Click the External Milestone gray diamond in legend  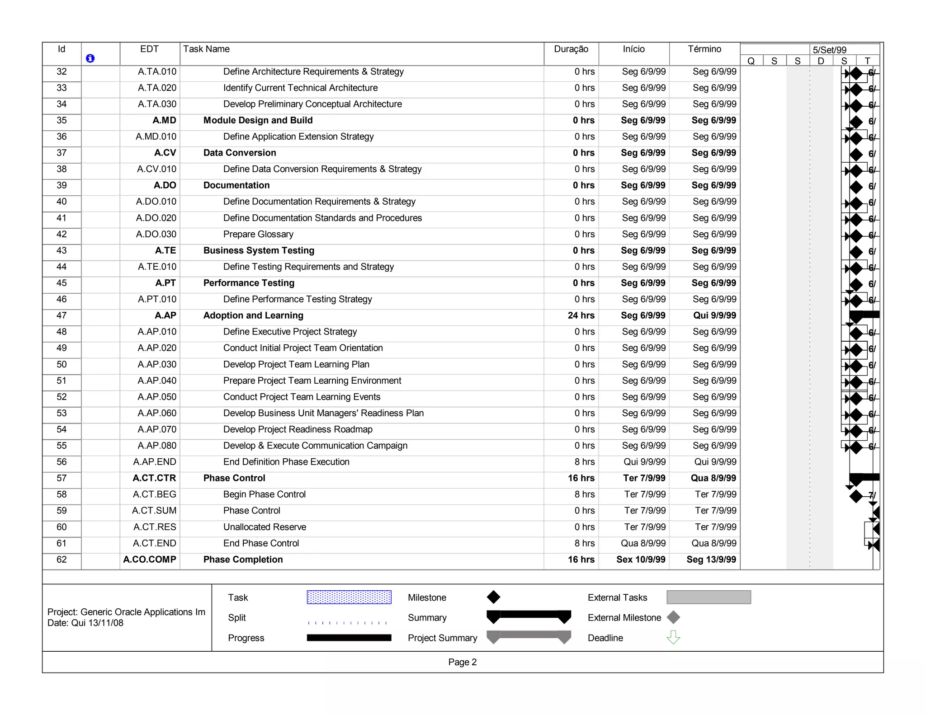click(x=674, y=617)
